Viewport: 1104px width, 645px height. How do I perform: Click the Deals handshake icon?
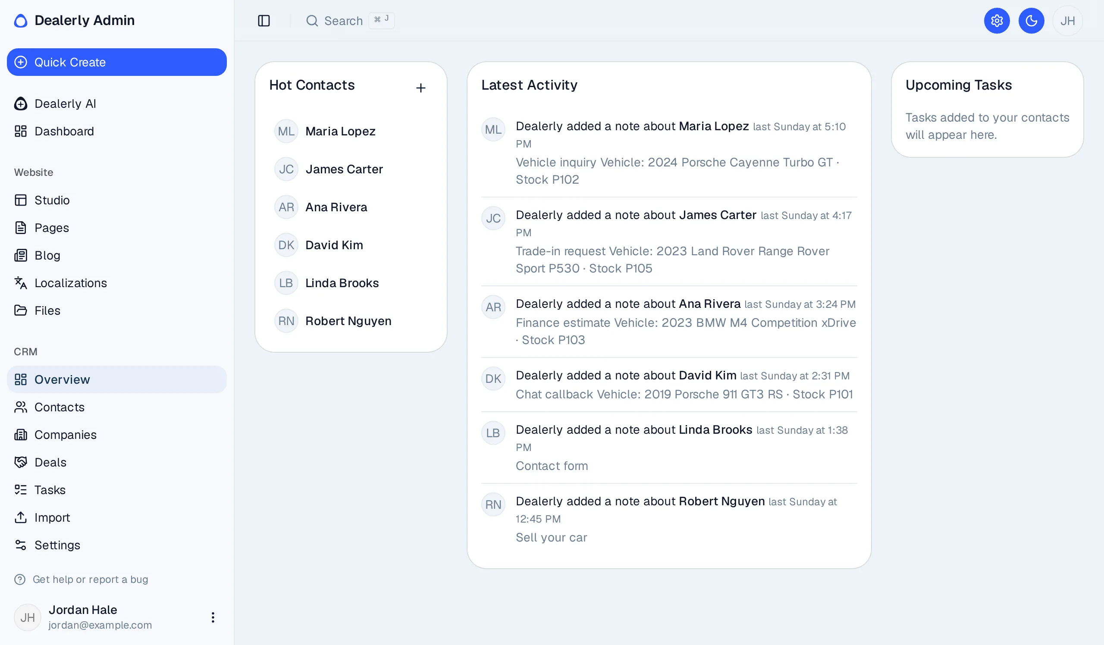[x=21, y=462]
